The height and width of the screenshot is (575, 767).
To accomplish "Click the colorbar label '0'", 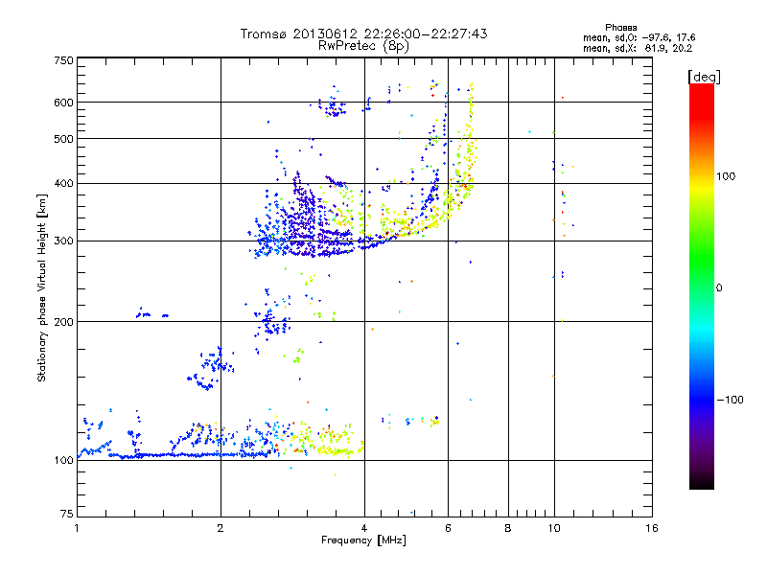I will [x=719, y=288].
